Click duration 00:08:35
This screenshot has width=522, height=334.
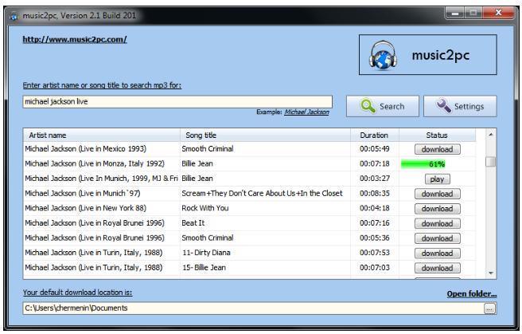coord(375,194)
